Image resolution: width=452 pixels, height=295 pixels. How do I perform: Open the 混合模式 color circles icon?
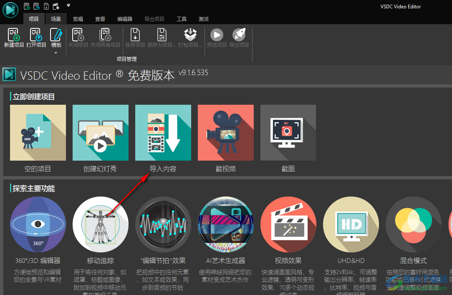pyautogui.click(x=413, y=224)
